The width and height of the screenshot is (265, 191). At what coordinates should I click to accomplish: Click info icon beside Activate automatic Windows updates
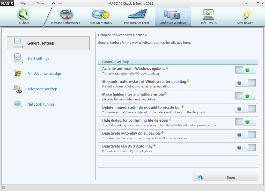(167, 68)
